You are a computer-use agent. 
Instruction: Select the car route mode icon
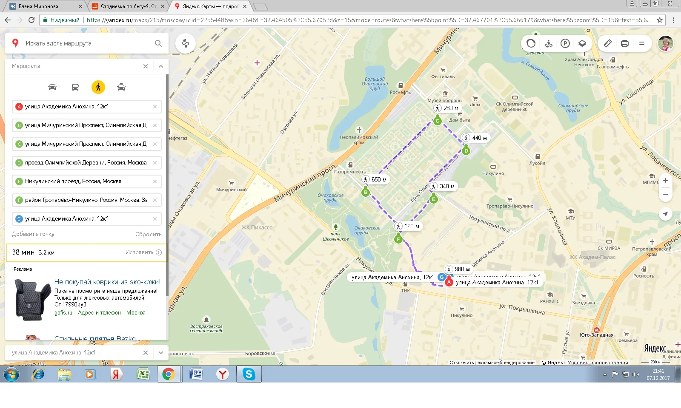pos(52,87)
